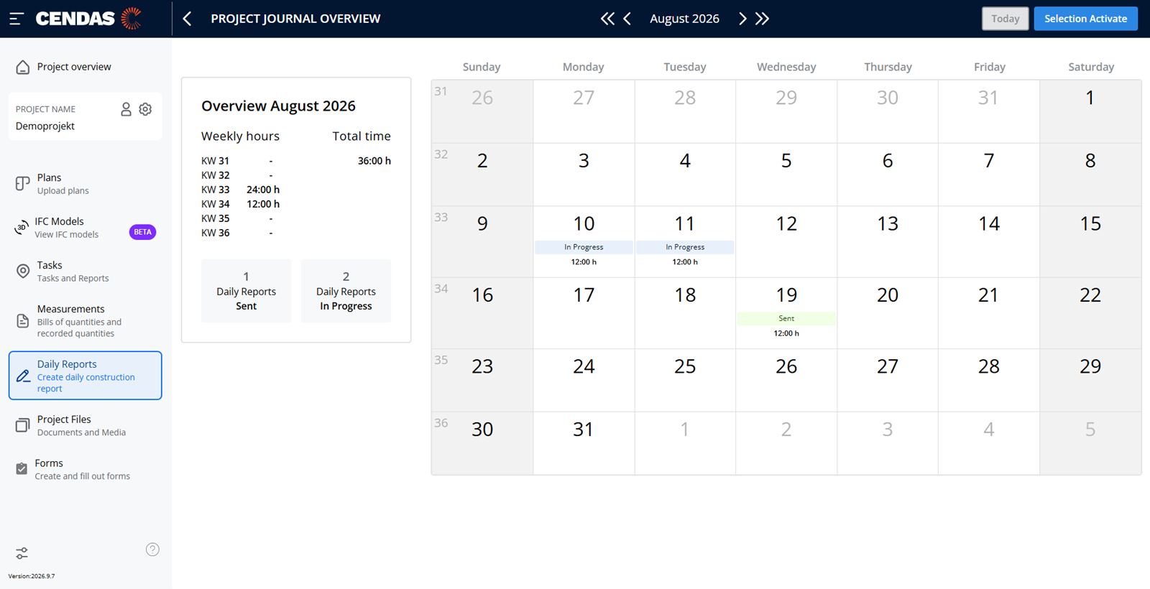Open the project user icon
1150x589 pixels.
click(126, 109)
